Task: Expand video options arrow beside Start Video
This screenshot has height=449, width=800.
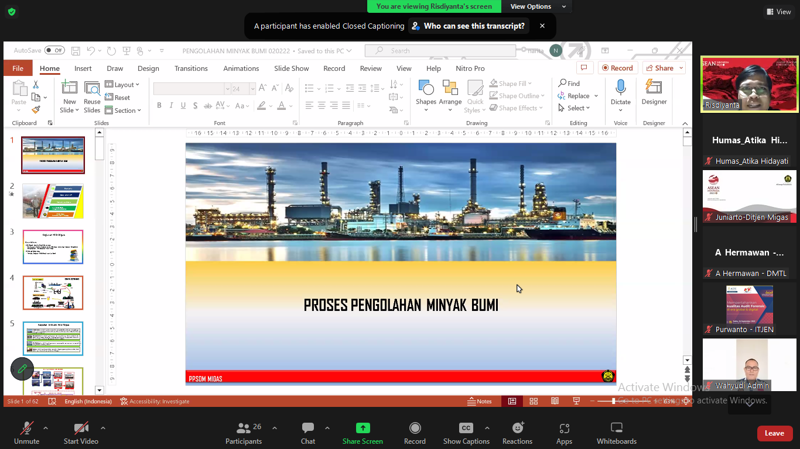Action: click(103, 428)
